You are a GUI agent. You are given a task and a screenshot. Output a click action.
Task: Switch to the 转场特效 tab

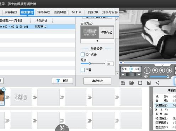pos(44,12)
